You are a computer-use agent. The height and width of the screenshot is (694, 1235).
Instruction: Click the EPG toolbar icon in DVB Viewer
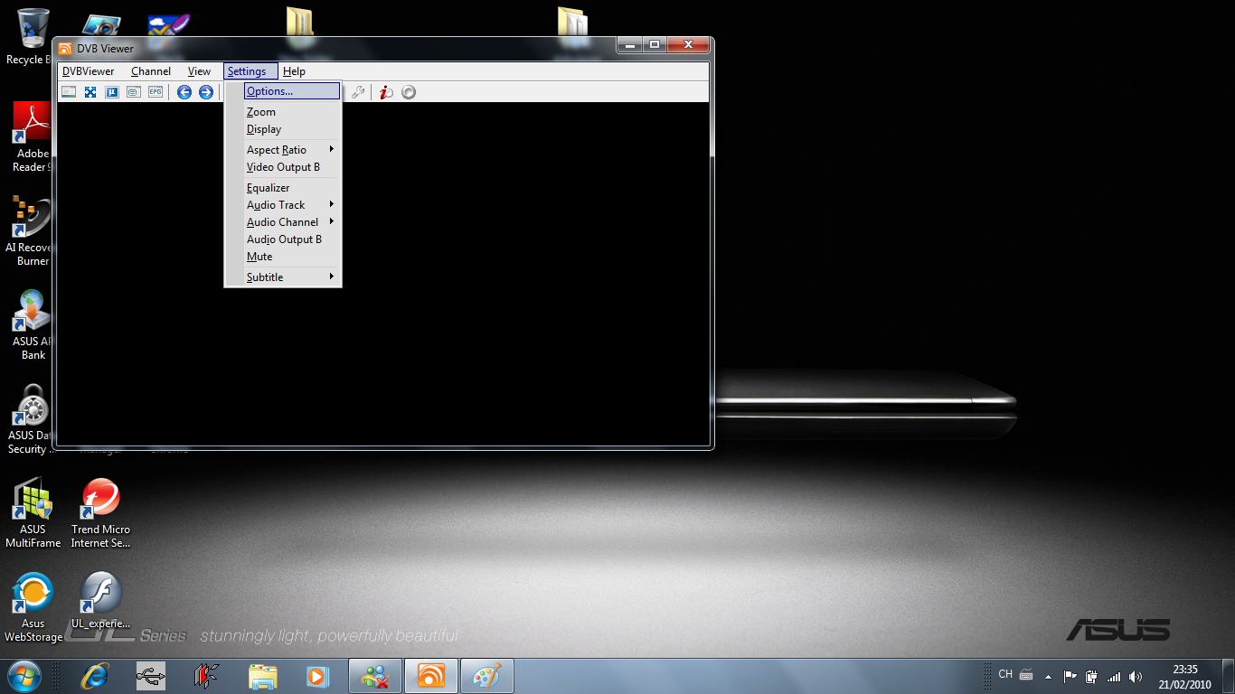156,92
